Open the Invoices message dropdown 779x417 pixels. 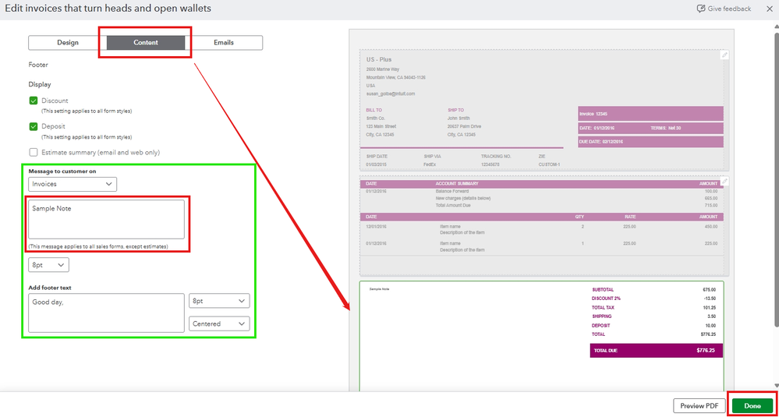click(73, 184)
